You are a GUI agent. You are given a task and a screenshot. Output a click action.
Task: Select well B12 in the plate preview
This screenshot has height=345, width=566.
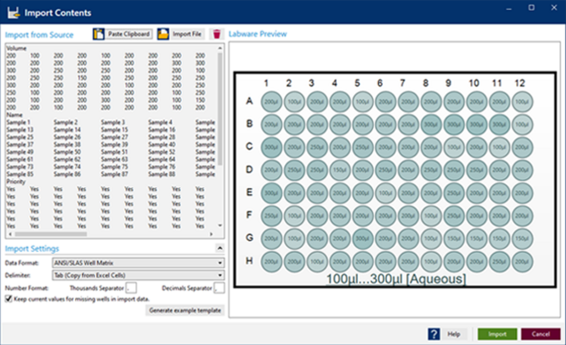coord(522,124)
